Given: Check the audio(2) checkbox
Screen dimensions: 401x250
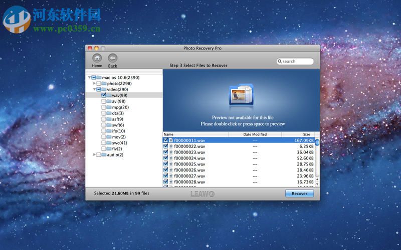Looking at the screenshot, I should [x=99, y=155].
